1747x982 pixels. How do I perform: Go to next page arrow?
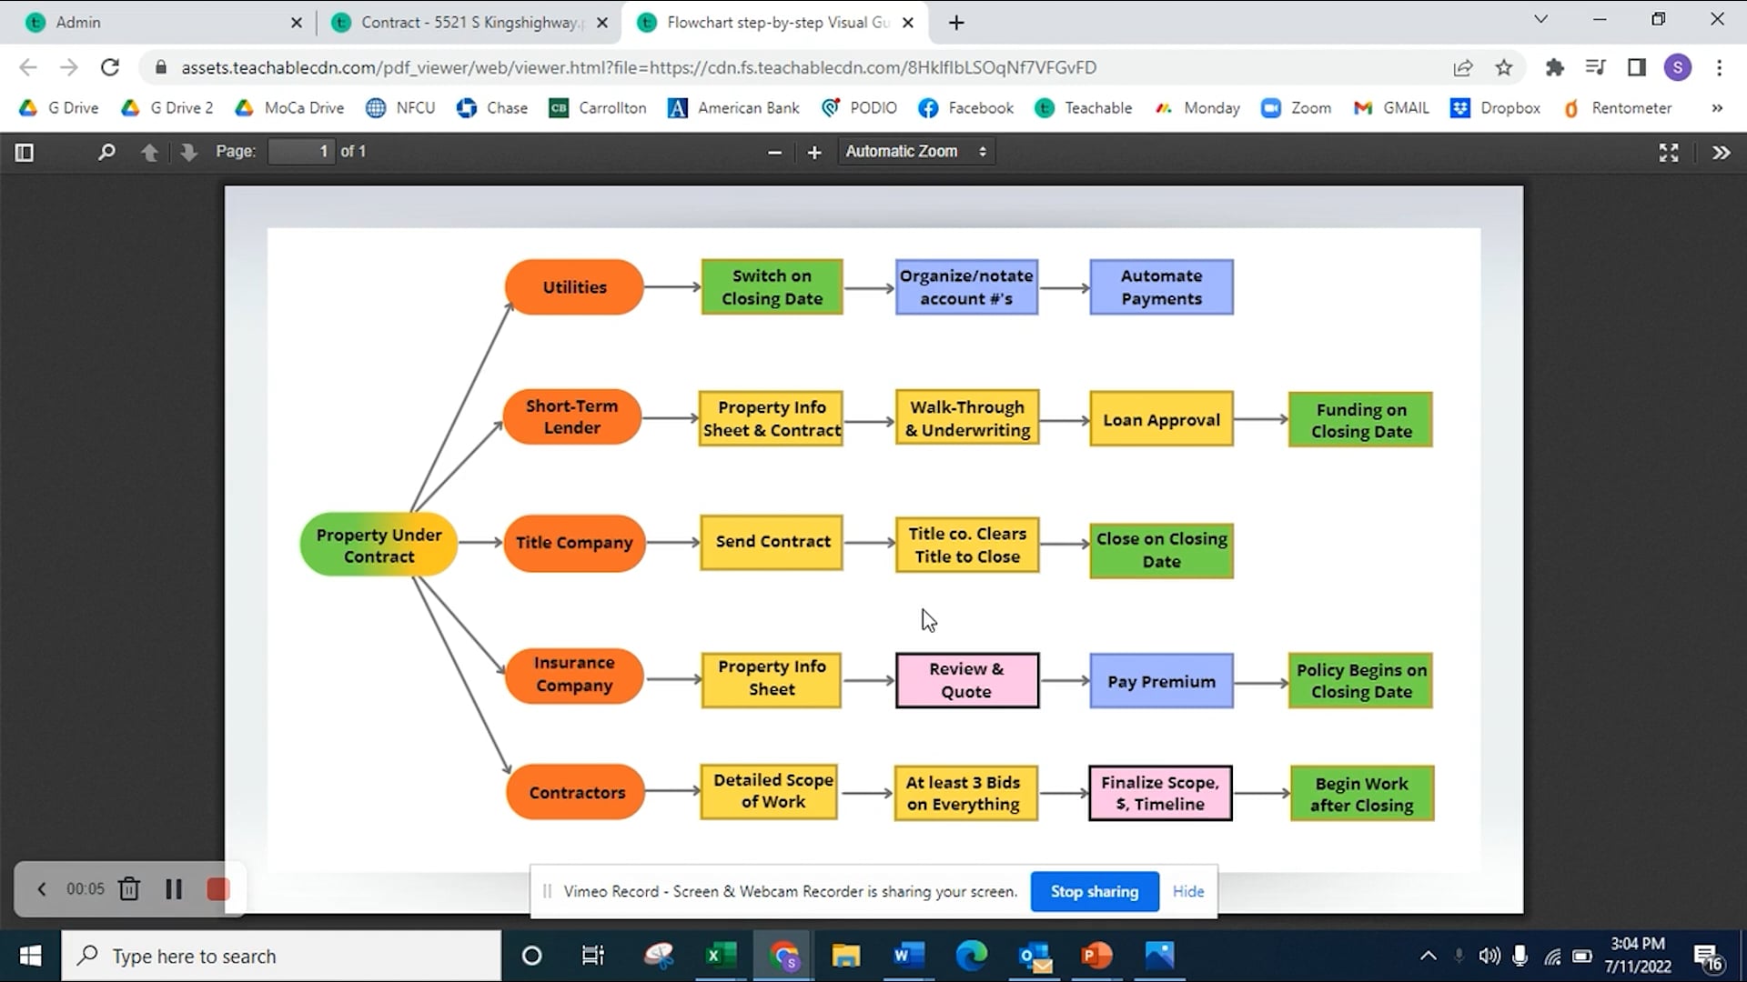(x=188, y=152)
